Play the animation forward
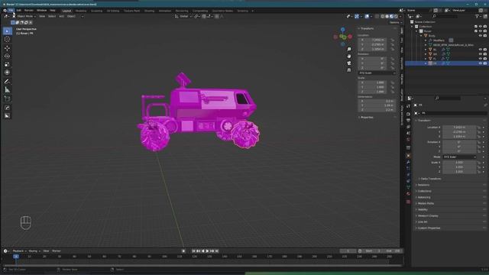 pos(207,251)
